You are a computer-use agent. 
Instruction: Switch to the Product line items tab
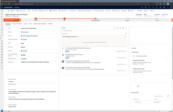coord(17,24)
